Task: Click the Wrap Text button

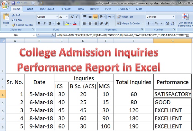Action: [x=125, y=17]
